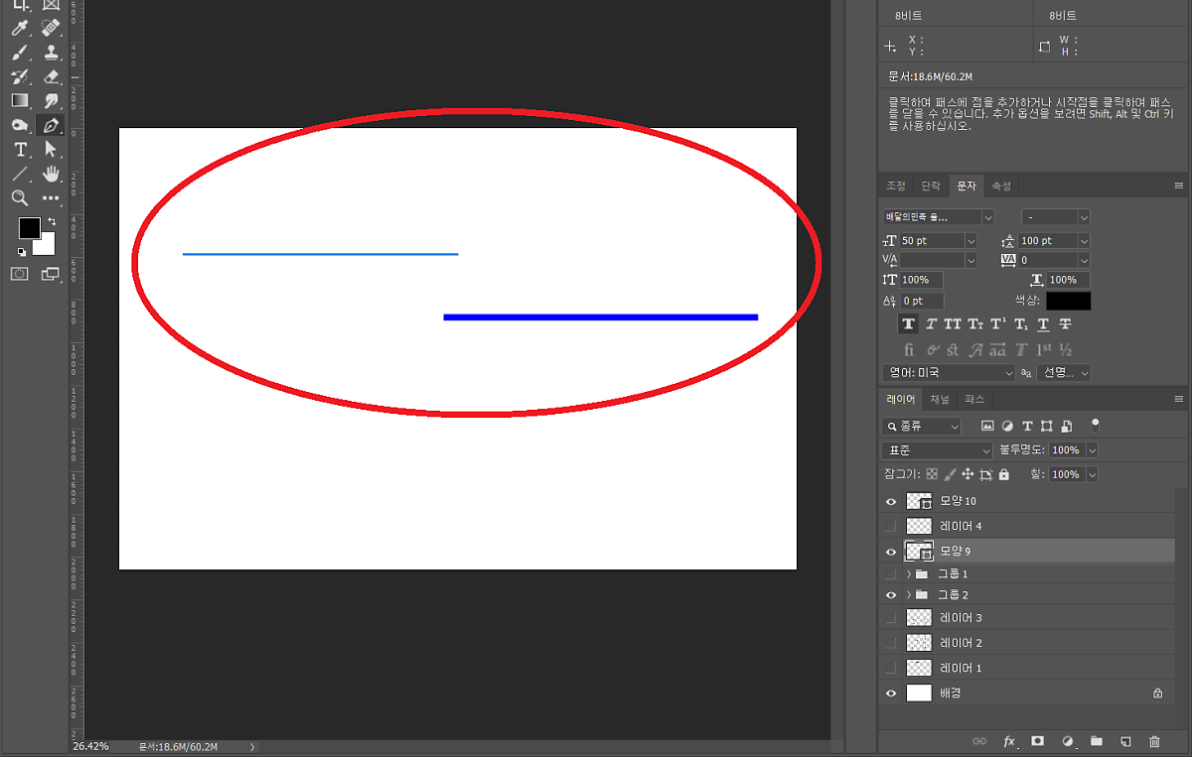This screenshot has width=1192, height=757.
Task: Activate the Horizontal Type tool
Action: point(19,150)
